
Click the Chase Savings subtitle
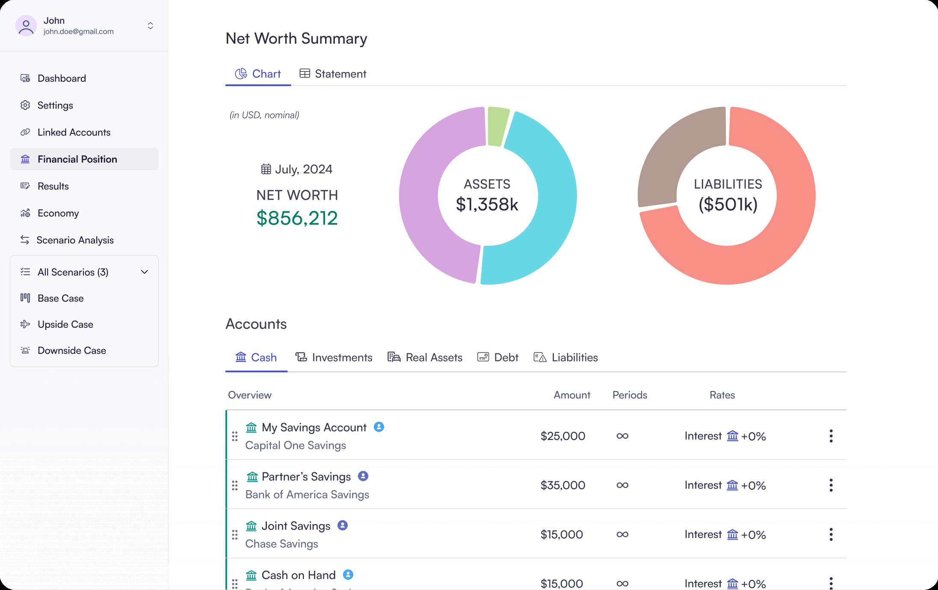point(281,544)
